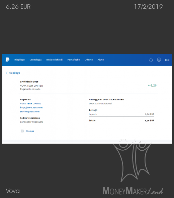Open the Cronologia menu item
174x198 pixels.
(x=35, y=60)
